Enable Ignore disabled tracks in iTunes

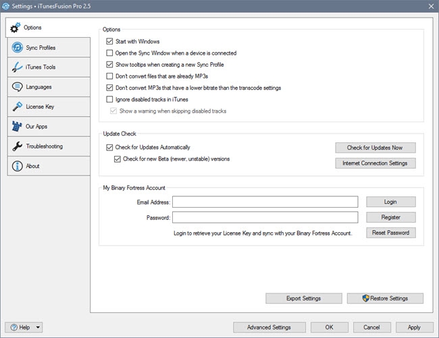click(109, 99)
